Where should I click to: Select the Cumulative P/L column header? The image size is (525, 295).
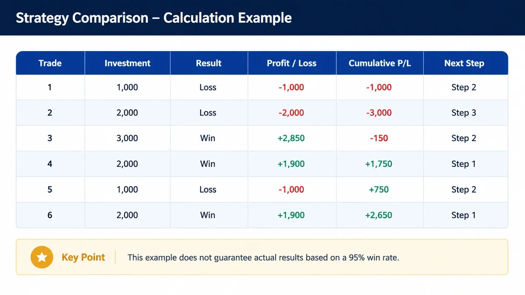(x=380, y=63)
